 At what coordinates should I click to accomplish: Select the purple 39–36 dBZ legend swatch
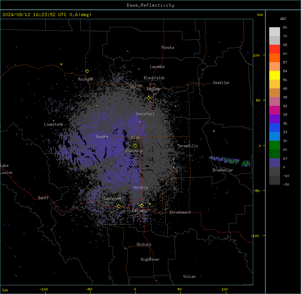coord(274,119)
